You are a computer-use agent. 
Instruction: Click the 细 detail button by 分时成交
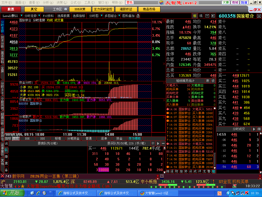point(259,129)
